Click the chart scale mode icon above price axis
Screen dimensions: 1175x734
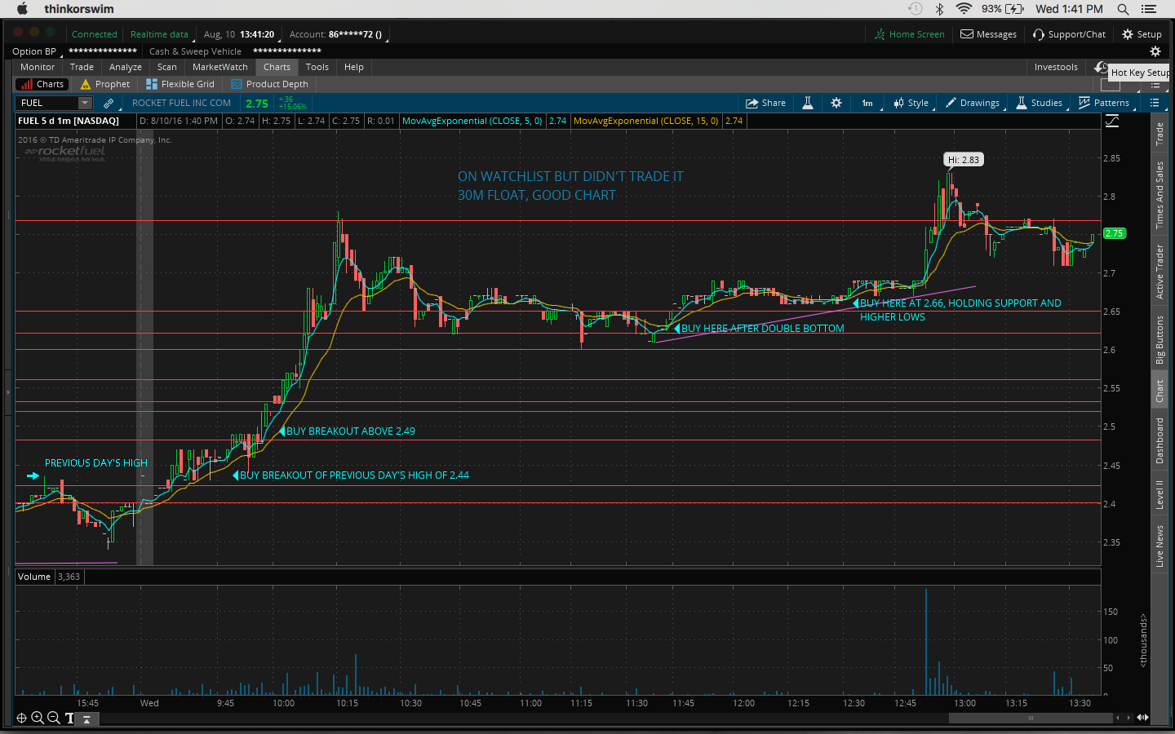(x=1112, y=122)
